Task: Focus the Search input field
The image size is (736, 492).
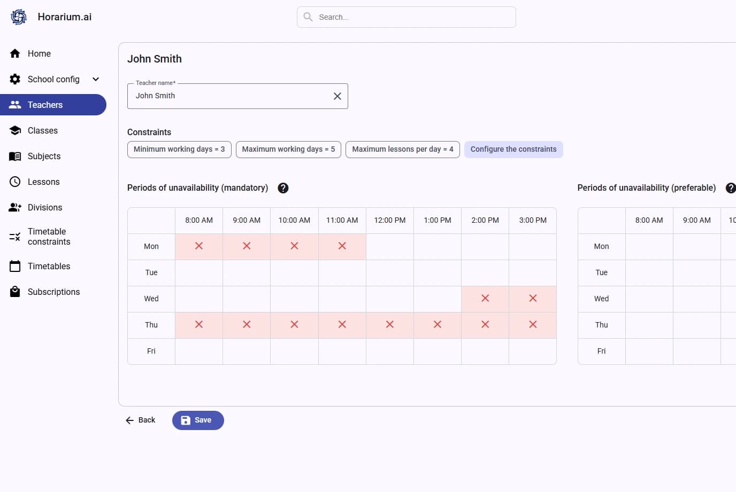Action: 412,17
